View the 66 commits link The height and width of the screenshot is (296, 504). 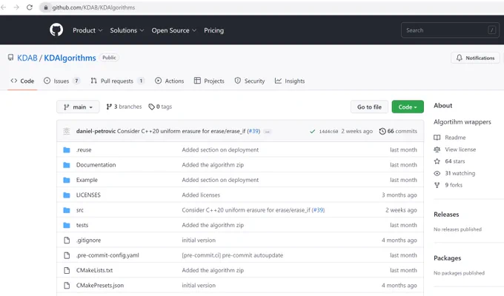coord(398,131)
